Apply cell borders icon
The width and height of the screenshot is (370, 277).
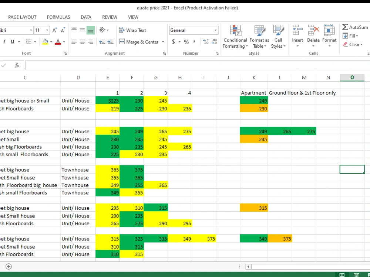pyautogui.click(x=29, y=42)
